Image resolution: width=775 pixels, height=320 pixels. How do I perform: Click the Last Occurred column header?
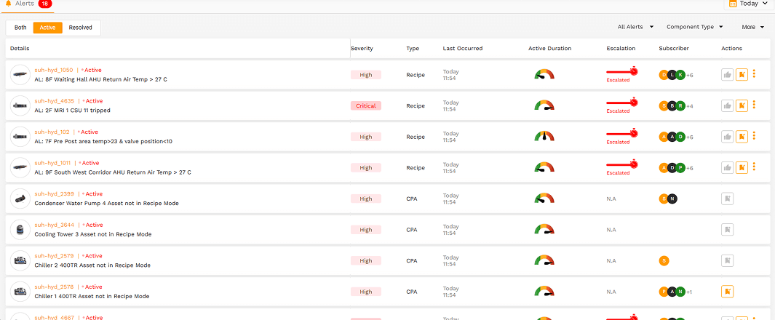click(463, 49)
